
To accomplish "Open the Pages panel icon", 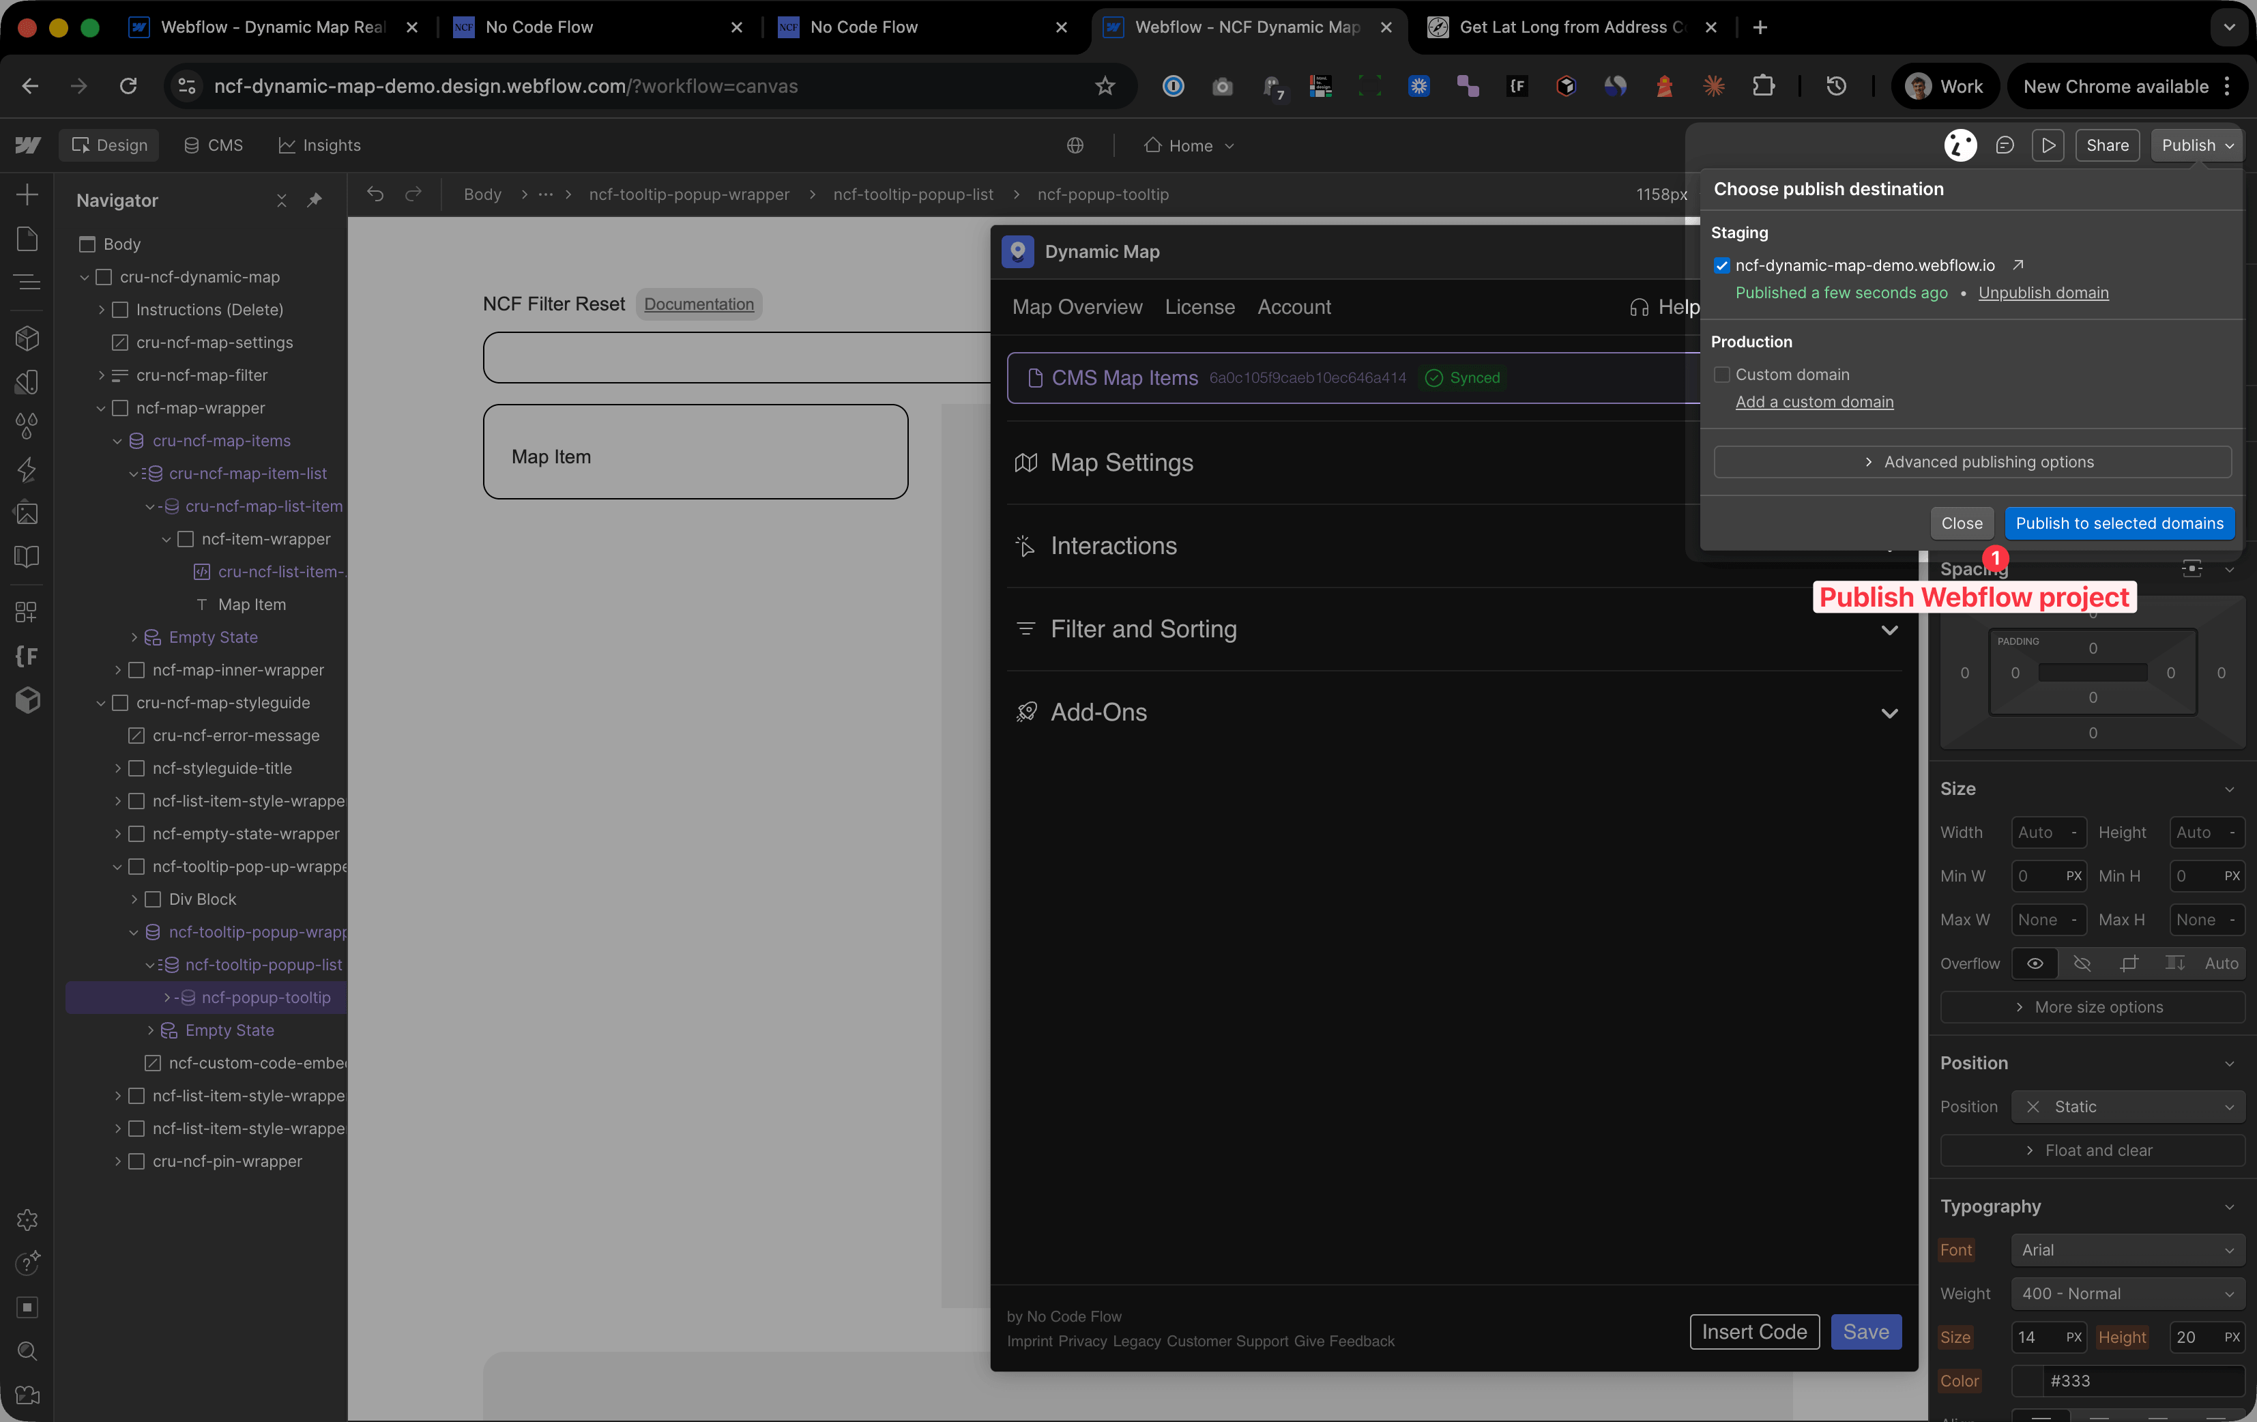I will (x=27, y=239).
